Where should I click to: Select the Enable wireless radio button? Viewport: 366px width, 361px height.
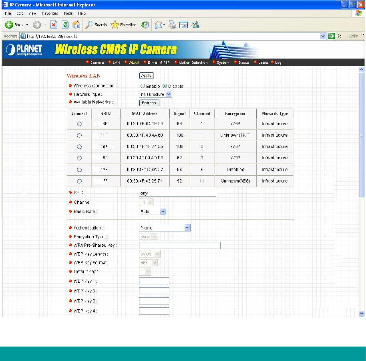(142, 86)
